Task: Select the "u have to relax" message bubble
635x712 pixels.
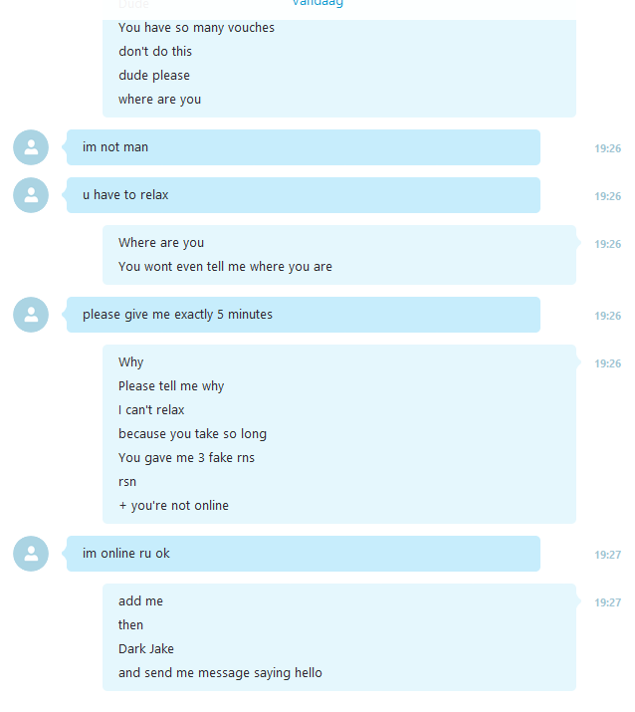Action: click(x=304, y=195)
